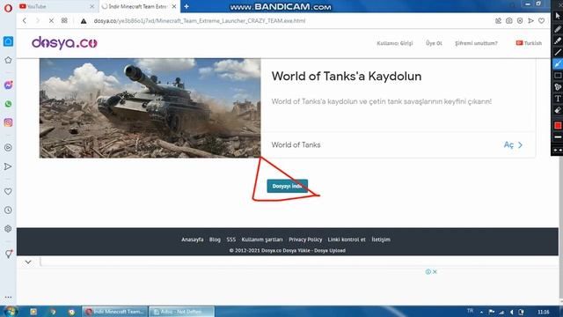
Task: Select the Bandicam line tool
Action: click(558, 52)
